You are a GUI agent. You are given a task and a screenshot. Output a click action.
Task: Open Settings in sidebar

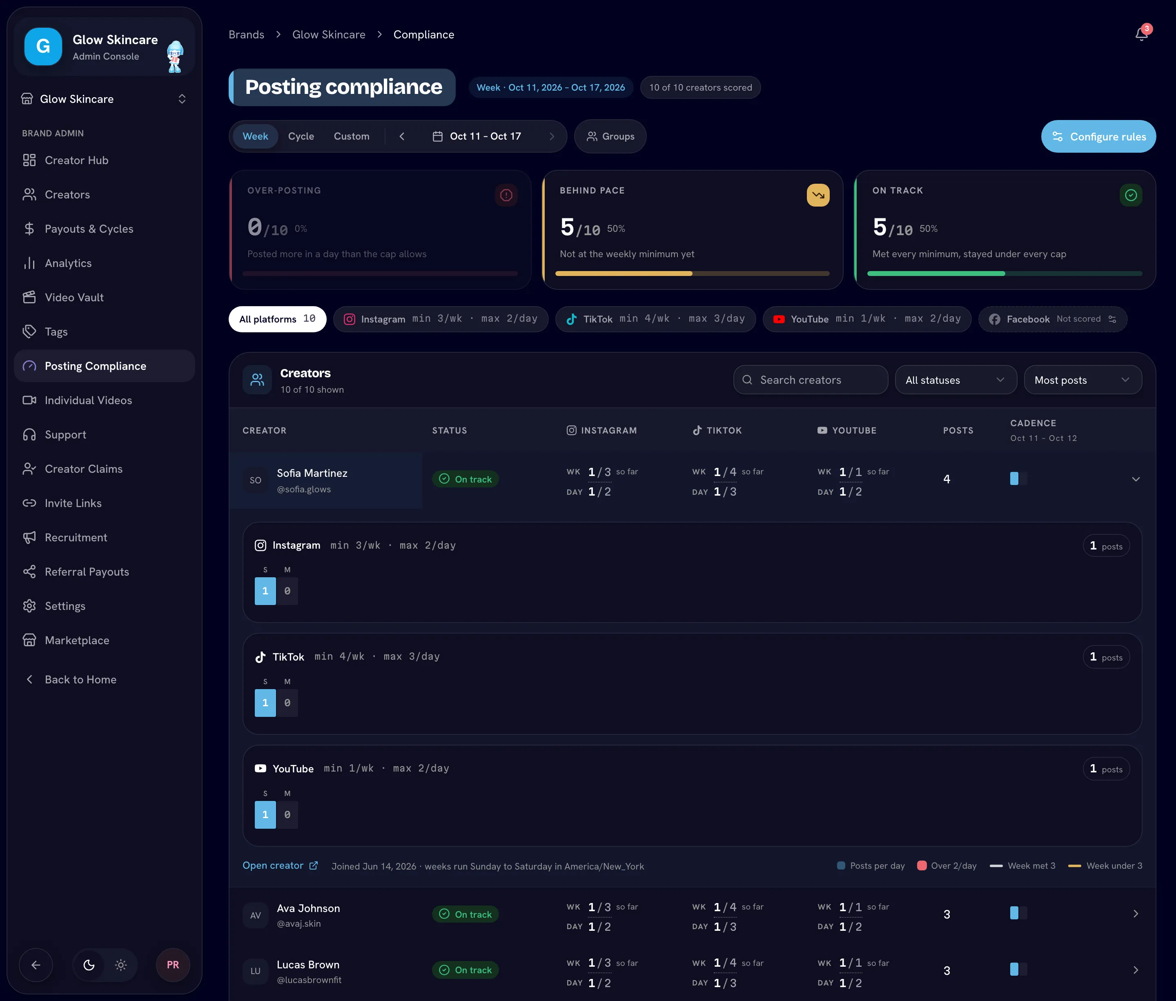[x=105, y=606]
